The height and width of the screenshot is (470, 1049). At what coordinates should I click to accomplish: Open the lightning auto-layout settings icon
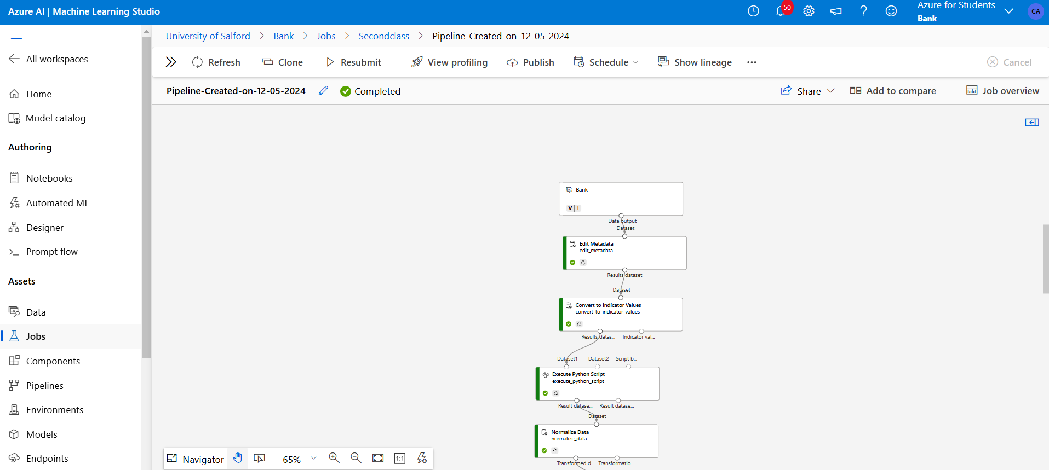tap(422, 459)
